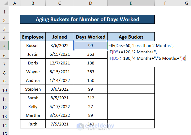Select cell containing Russell
This screenshot has height=135, width=191.
coord(33,46)
